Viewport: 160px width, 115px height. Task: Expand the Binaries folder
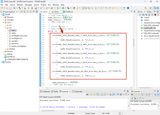[3, 17]
